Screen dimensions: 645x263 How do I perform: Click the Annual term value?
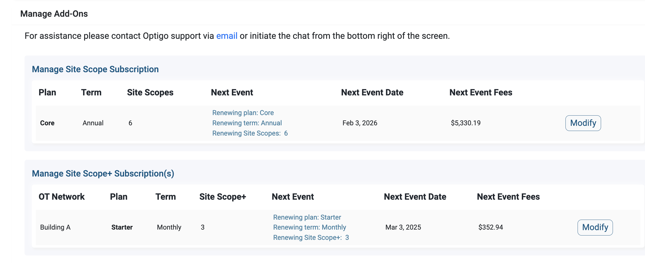[x=93, y=123]
